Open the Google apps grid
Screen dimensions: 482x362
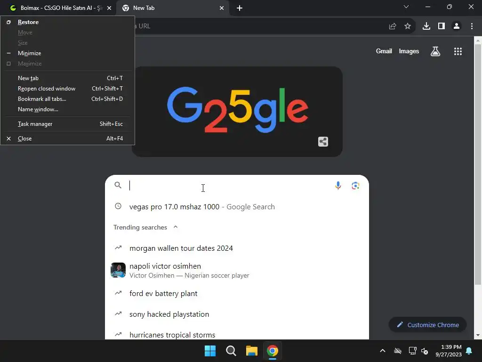coord(458,51)
